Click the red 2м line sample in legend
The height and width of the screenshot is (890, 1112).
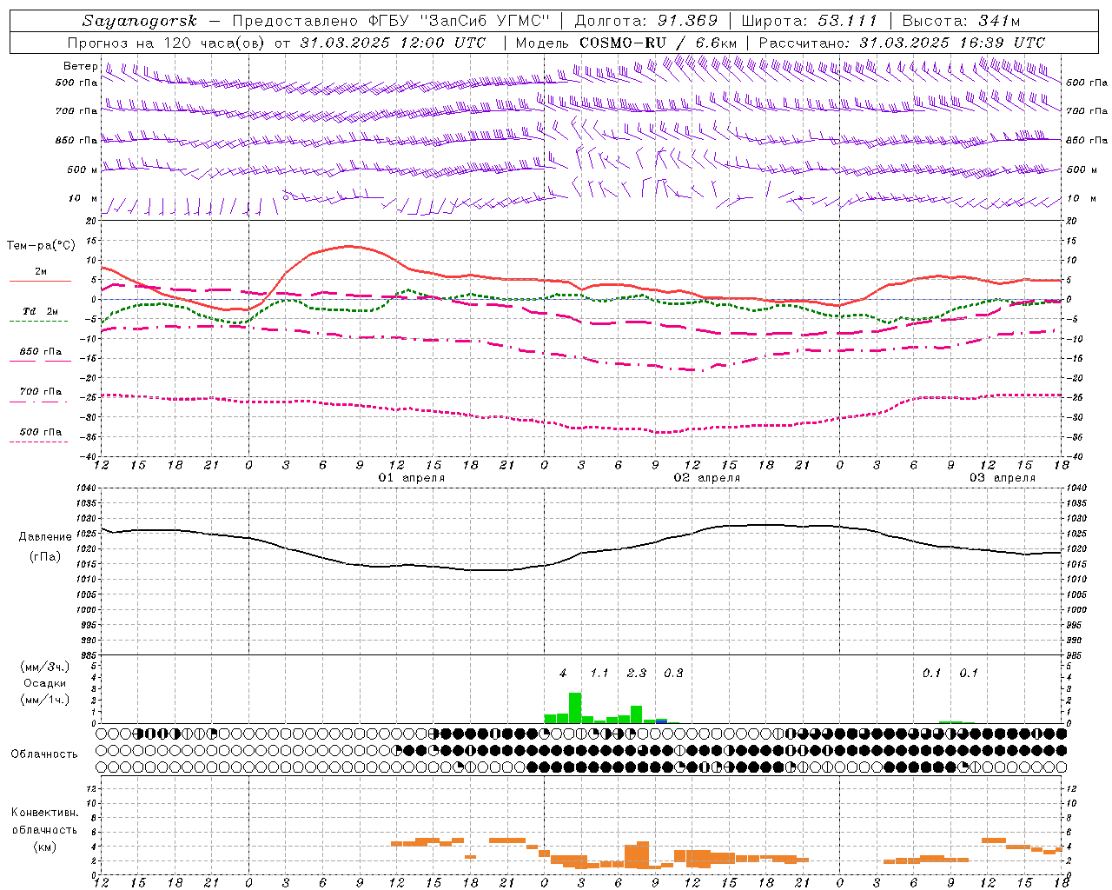pyautogui.click(x=40, y=281)
